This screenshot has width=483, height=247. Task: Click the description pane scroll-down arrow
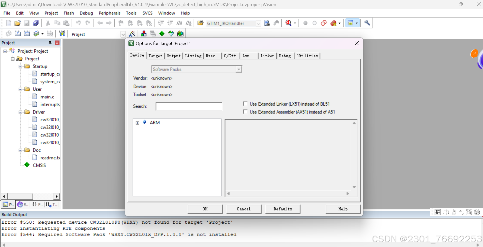354,187
